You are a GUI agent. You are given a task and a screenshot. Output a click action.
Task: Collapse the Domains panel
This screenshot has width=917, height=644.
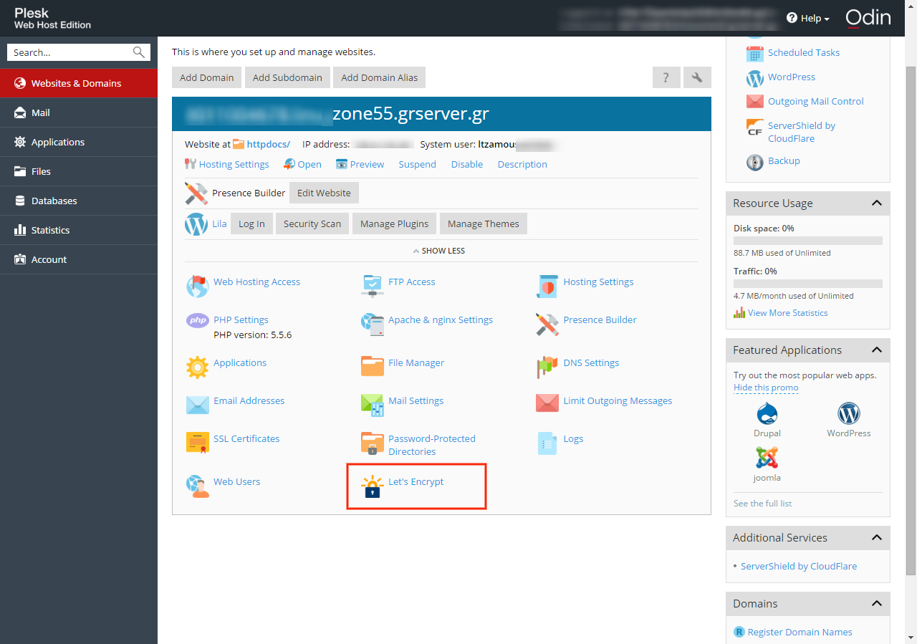click(x=876, y=604)
